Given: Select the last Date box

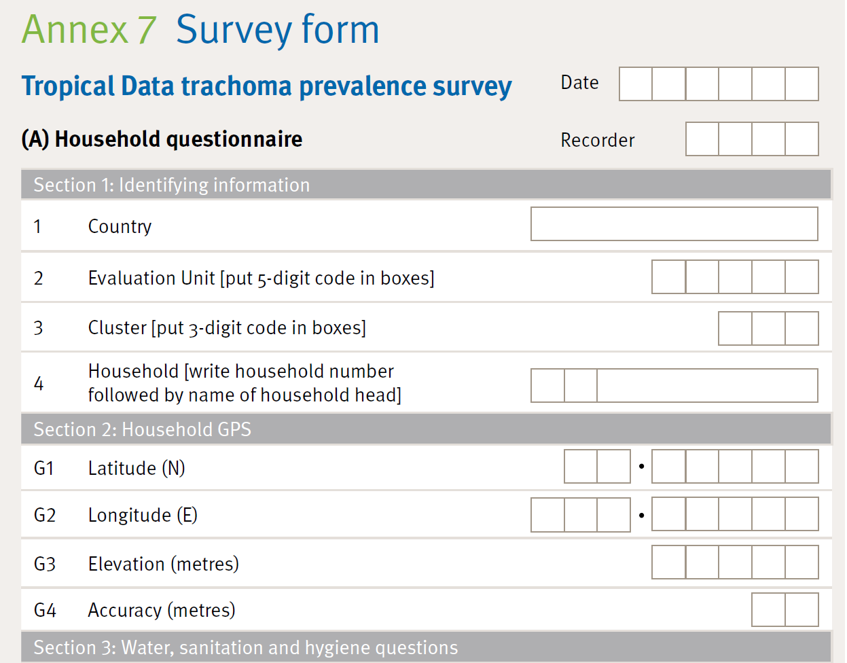Looking at the screenshot, I should (x=801, y=84).
